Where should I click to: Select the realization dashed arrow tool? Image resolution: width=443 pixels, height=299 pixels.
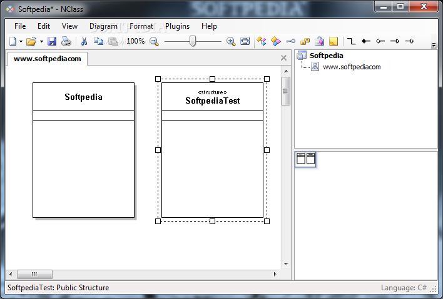point(409,41)
